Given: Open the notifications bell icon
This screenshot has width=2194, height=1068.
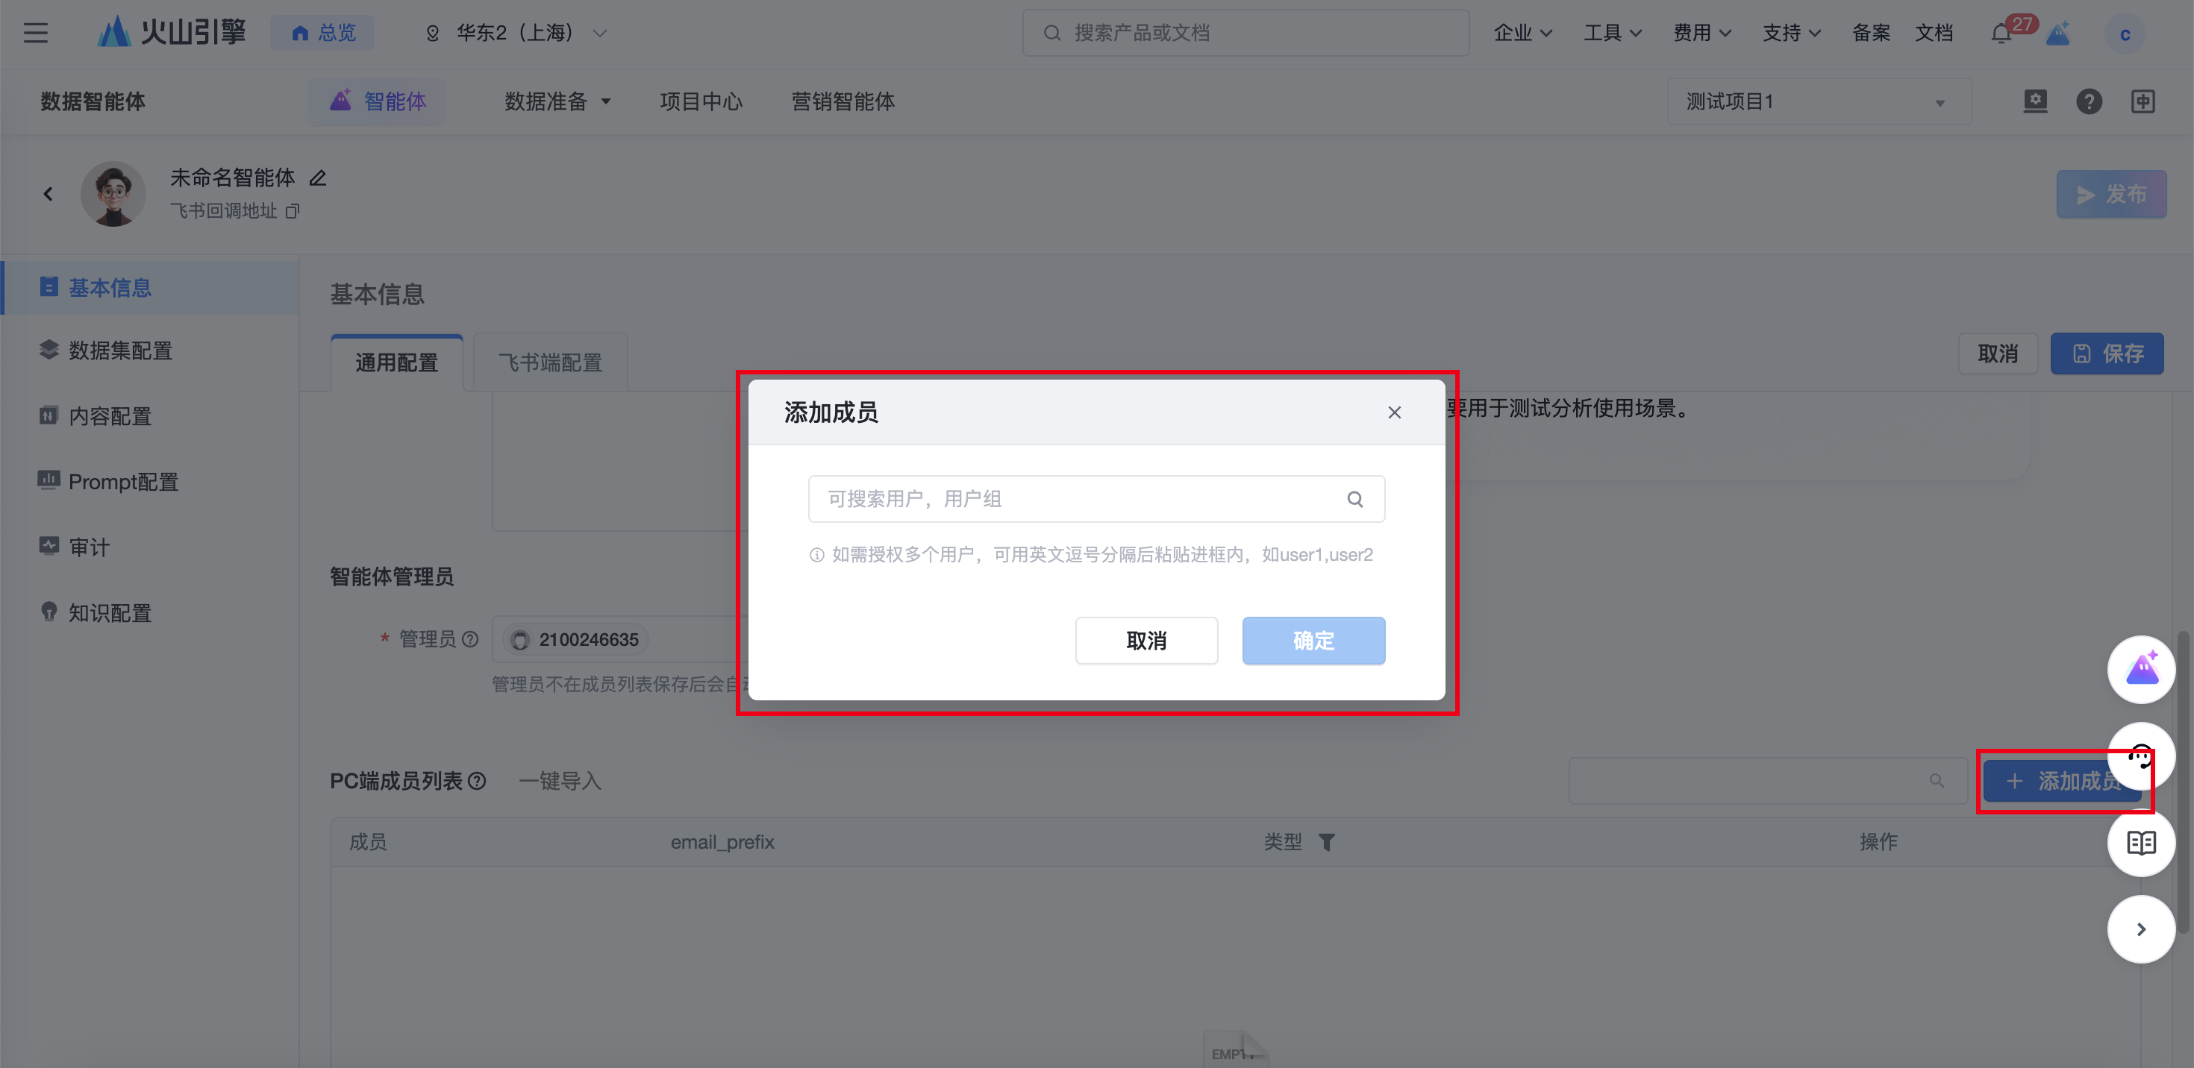Looking at the screenshot, I should click(2001, 34).
